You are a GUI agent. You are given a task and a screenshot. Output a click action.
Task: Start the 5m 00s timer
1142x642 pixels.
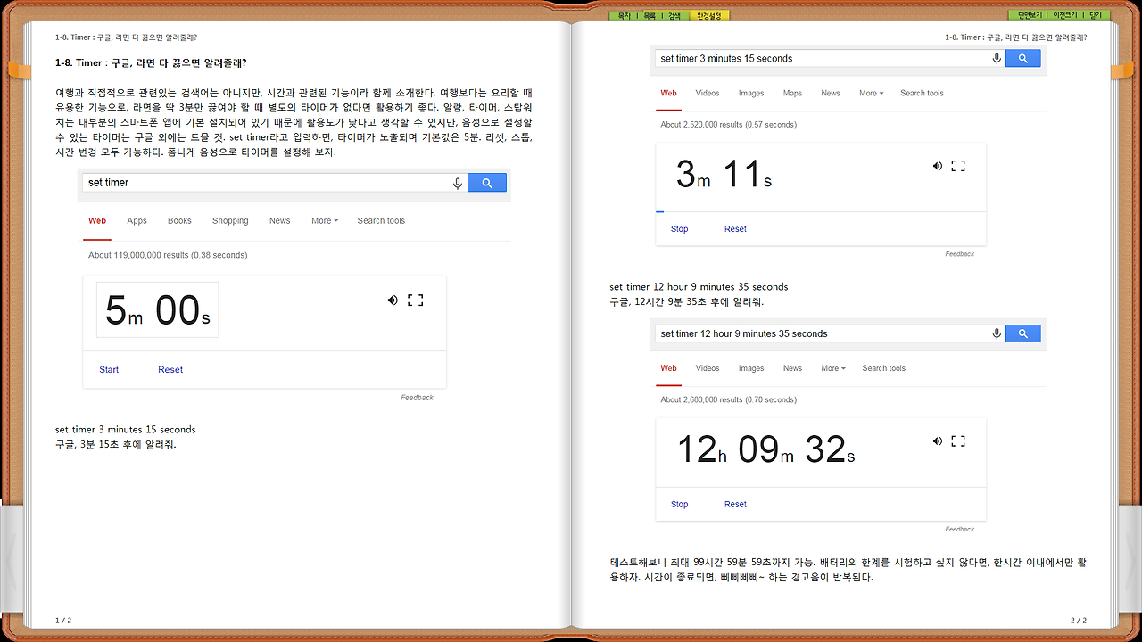109,370
